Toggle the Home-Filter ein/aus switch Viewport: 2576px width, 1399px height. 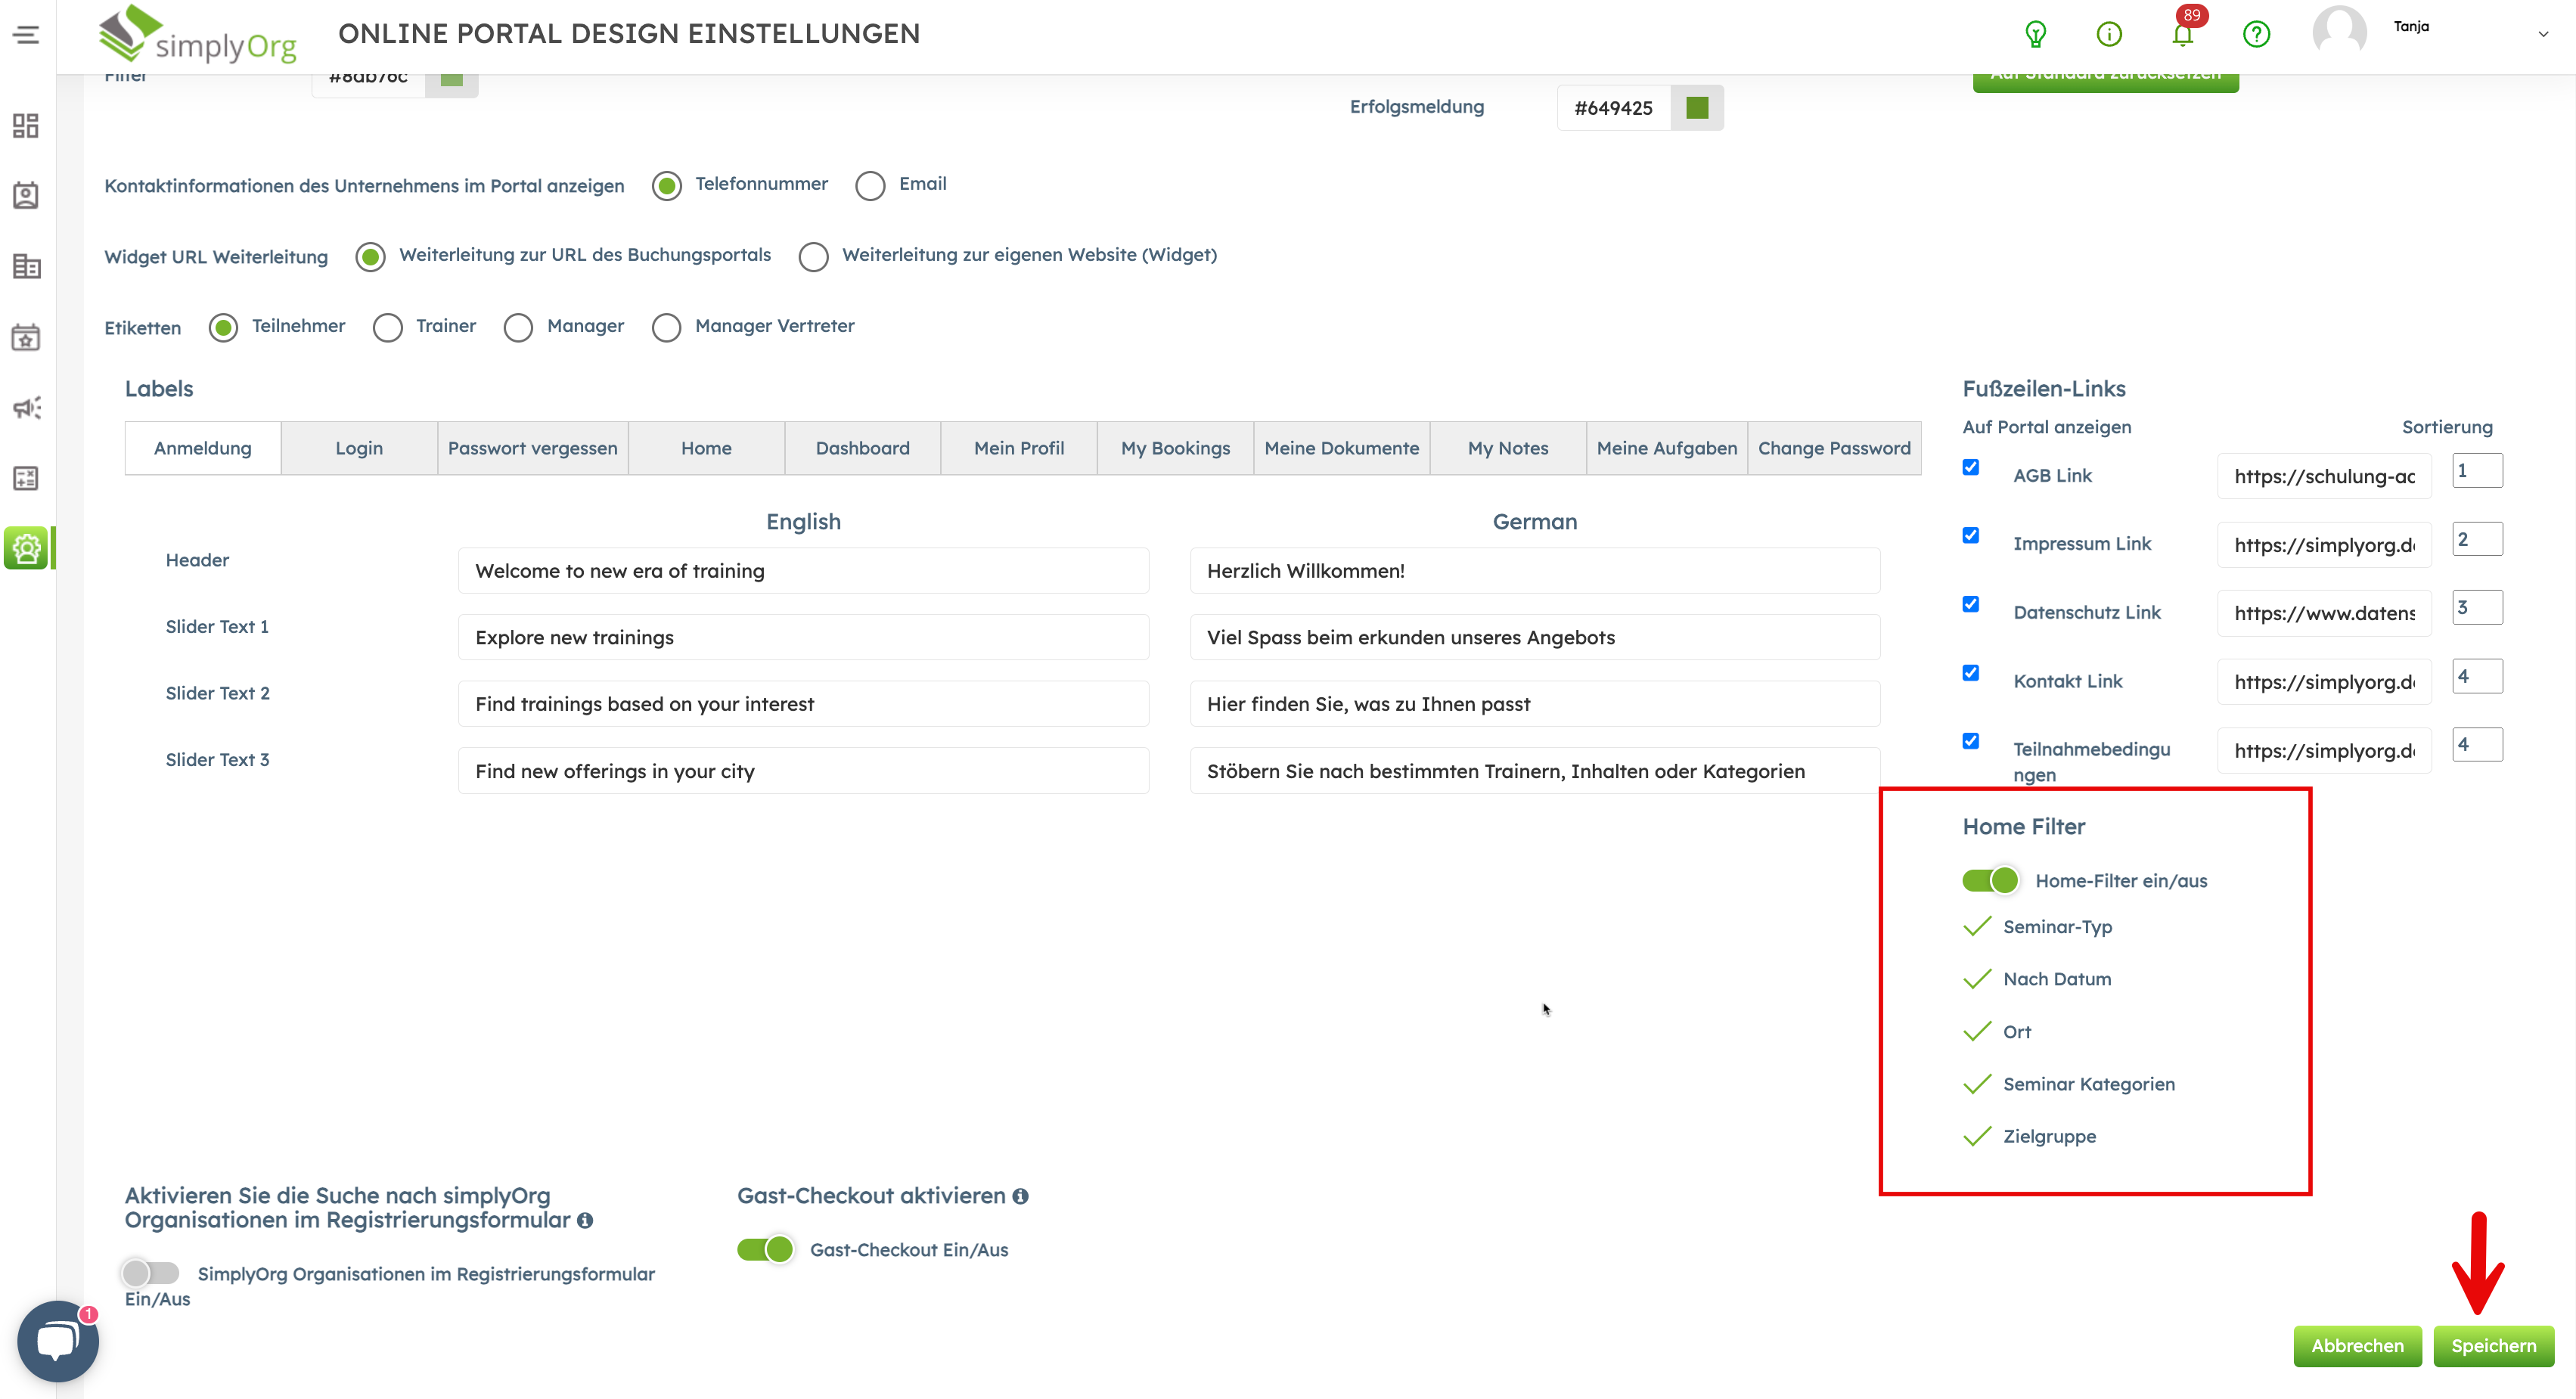[x=1990, y=880]
